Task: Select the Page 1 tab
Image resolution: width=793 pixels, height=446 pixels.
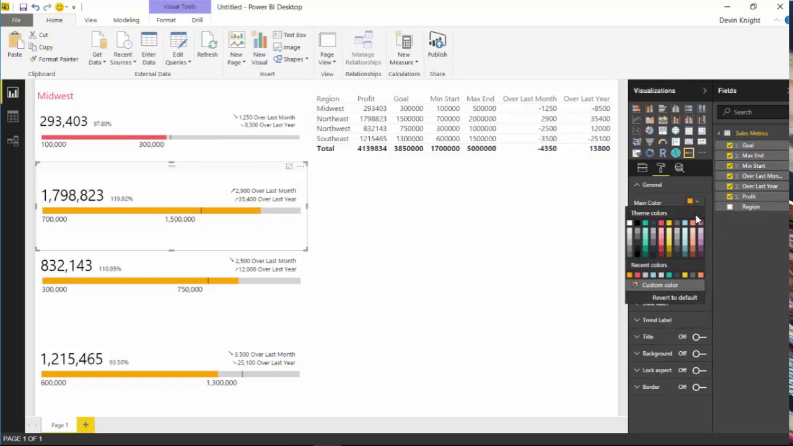Action: click(59, 425)
